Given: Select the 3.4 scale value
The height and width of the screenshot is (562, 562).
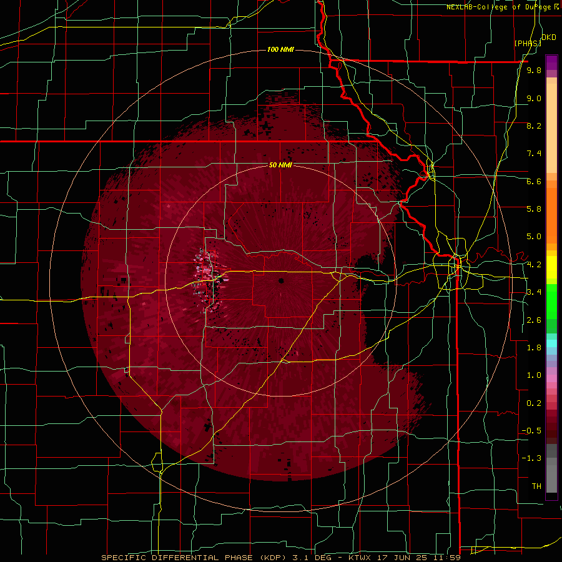Looking at the screenshot, I should click(534, 292).
